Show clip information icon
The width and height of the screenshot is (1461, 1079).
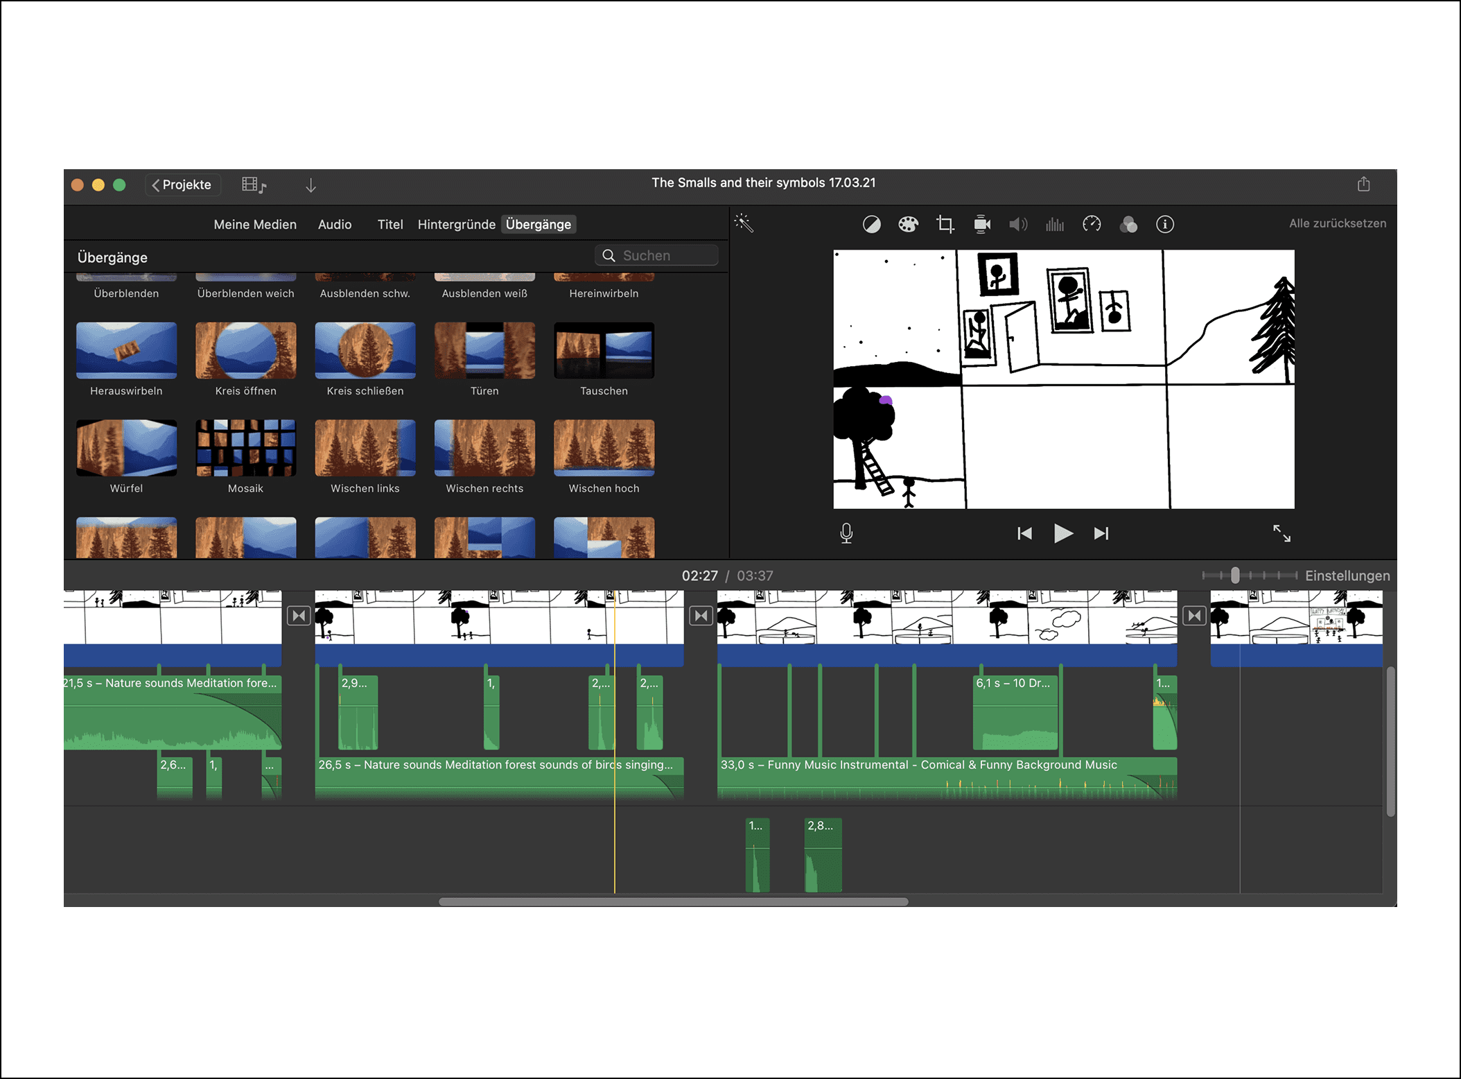[x=1165, y=224]
